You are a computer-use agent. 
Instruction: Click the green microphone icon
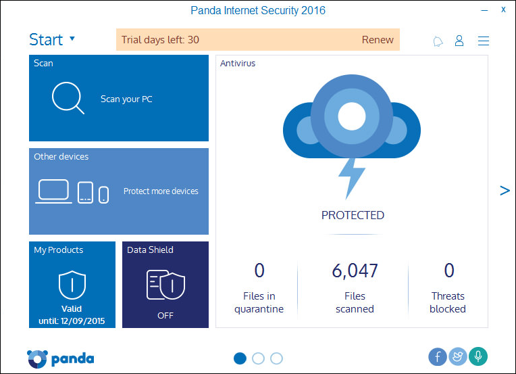point(478,357)
